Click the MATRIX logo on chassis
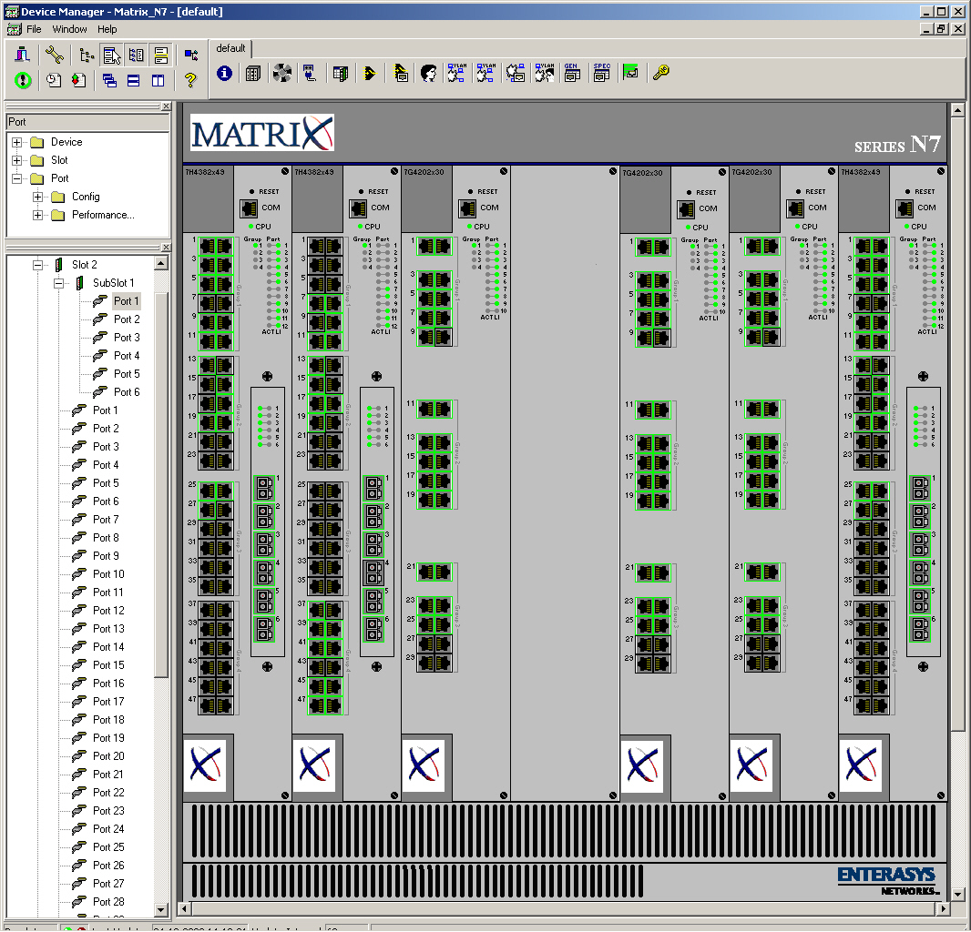Screen dimensions: 971x932 point(261,133)
